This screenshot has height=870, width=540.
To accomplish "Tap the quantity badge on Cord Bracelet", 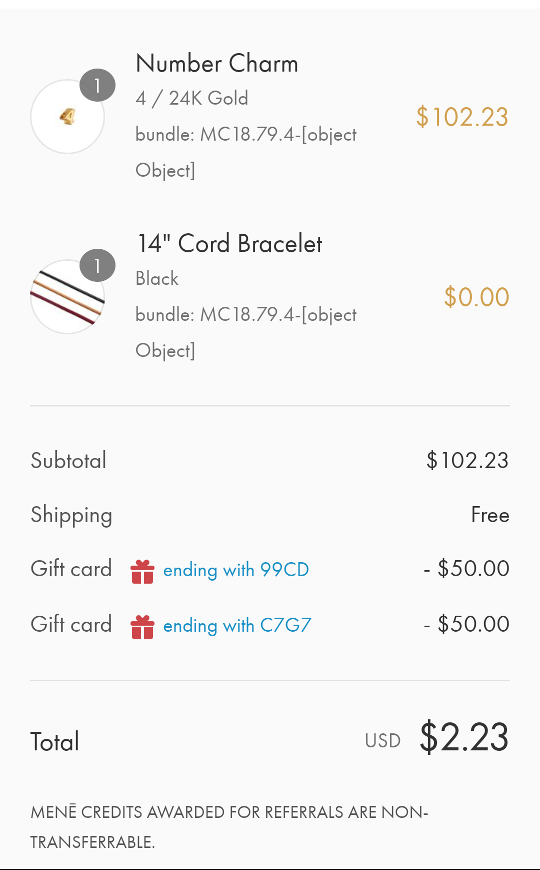I will (97, 265).
